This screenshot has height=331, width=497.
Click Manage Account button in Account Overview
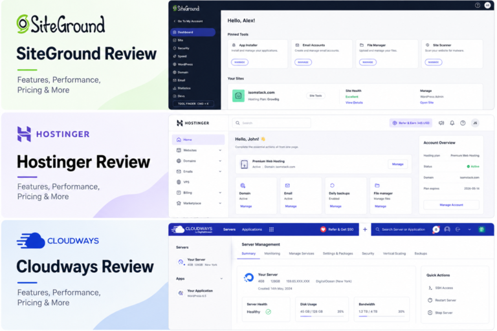point(451,205)
